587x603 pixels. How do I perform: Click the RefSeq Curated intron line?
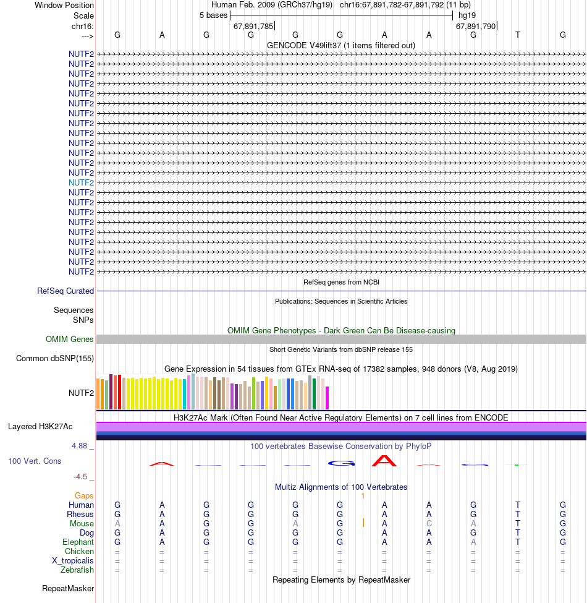(341, 291)
